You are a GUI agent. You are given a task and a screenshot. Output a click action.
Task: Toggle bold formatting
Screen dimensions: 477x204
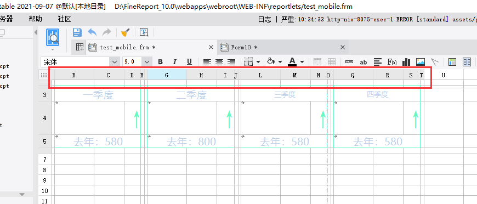click(x=160, y=62)
